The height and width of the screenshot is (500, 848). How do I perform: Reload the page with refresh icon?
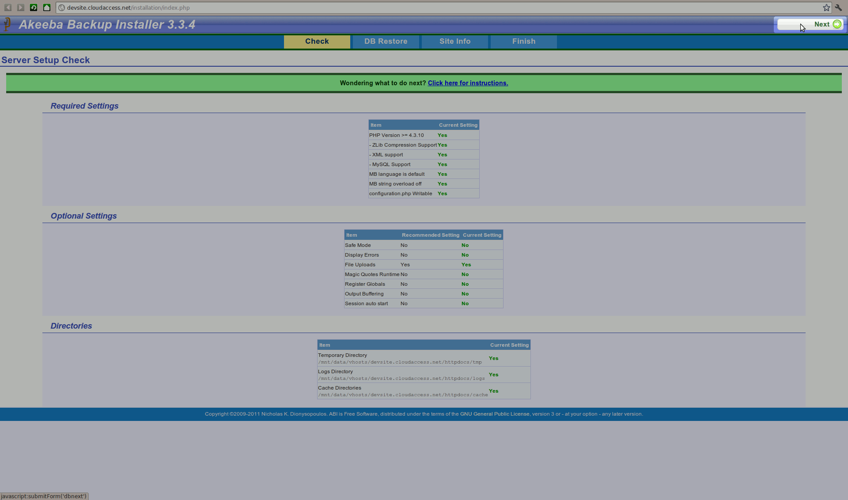pos(34,8)
